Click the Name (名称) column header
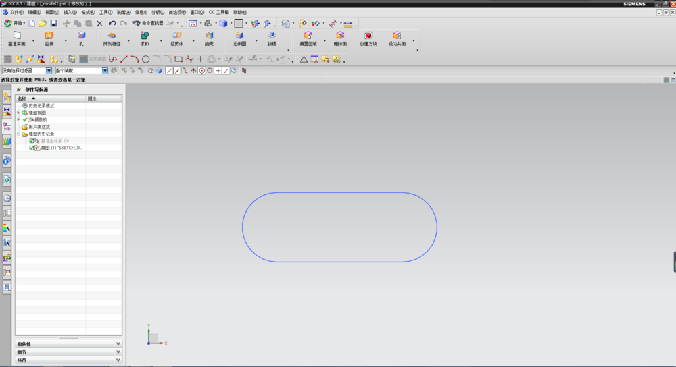676x367 pixels. 22,98
